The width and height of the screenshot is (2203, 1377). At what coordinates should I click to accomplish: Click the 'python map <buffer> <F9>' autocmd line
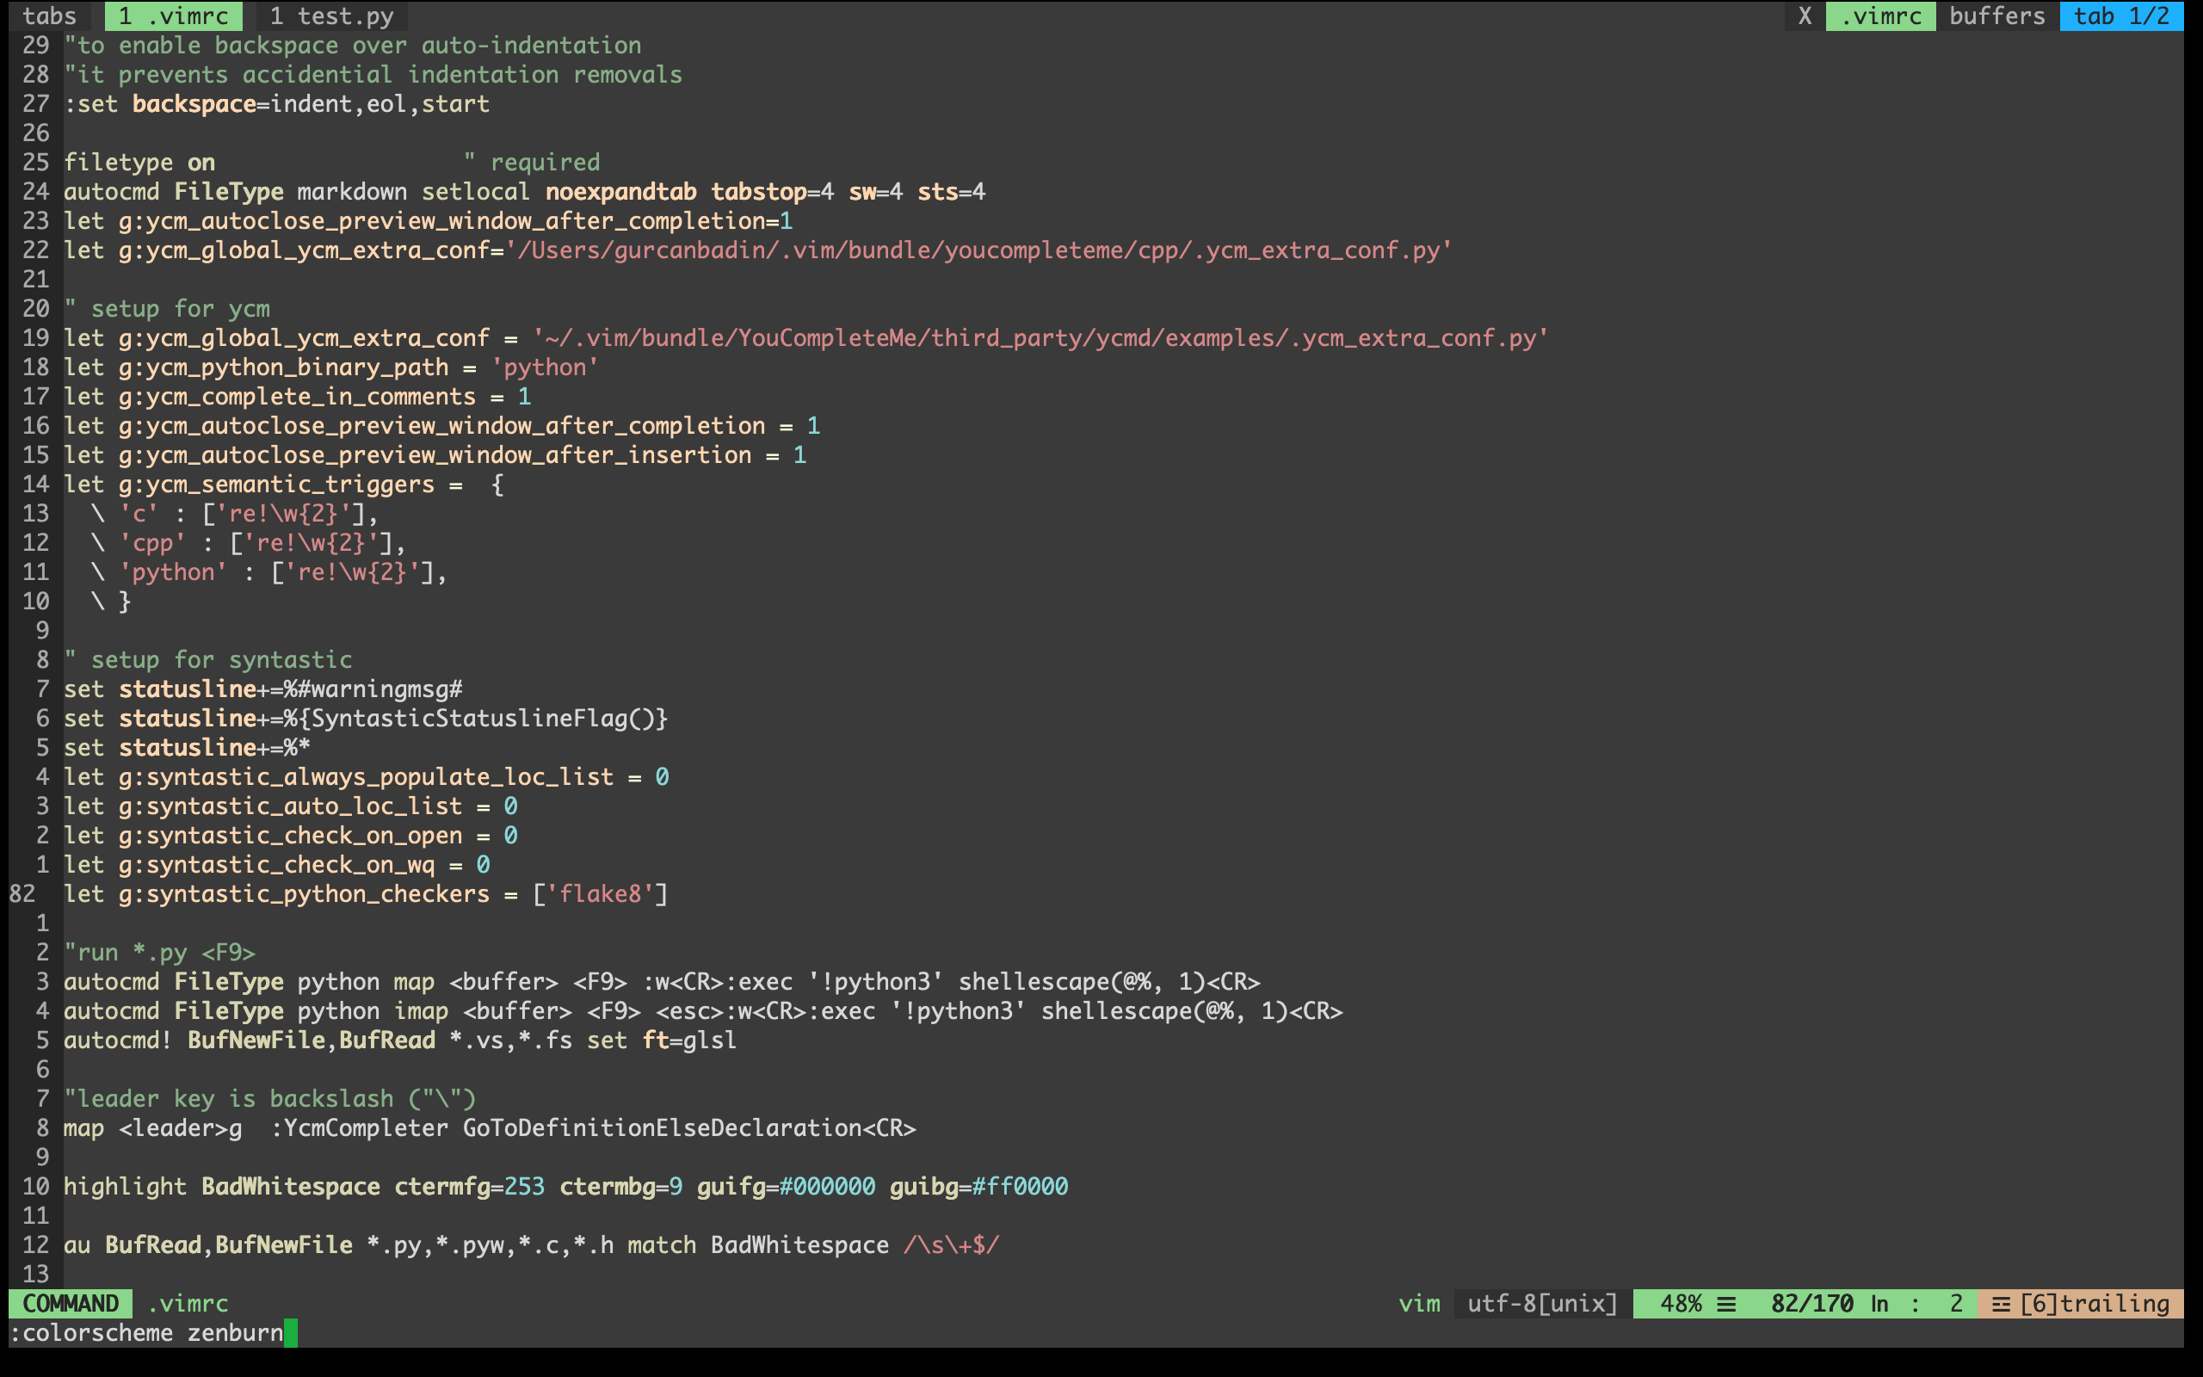[662, 981]
